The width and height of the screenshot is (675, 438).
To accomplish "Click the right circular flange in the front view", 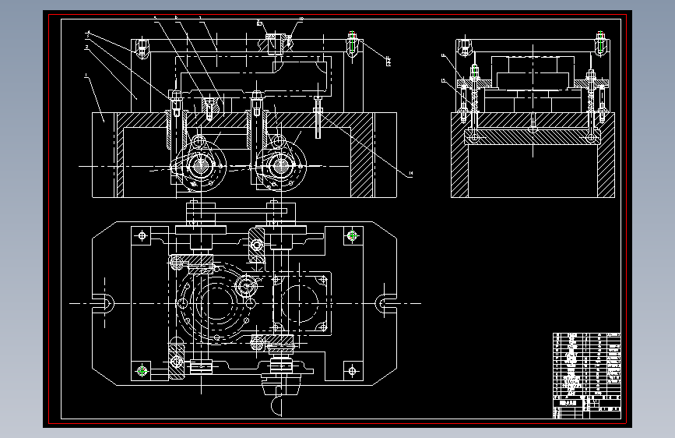I will pos(280,165).
